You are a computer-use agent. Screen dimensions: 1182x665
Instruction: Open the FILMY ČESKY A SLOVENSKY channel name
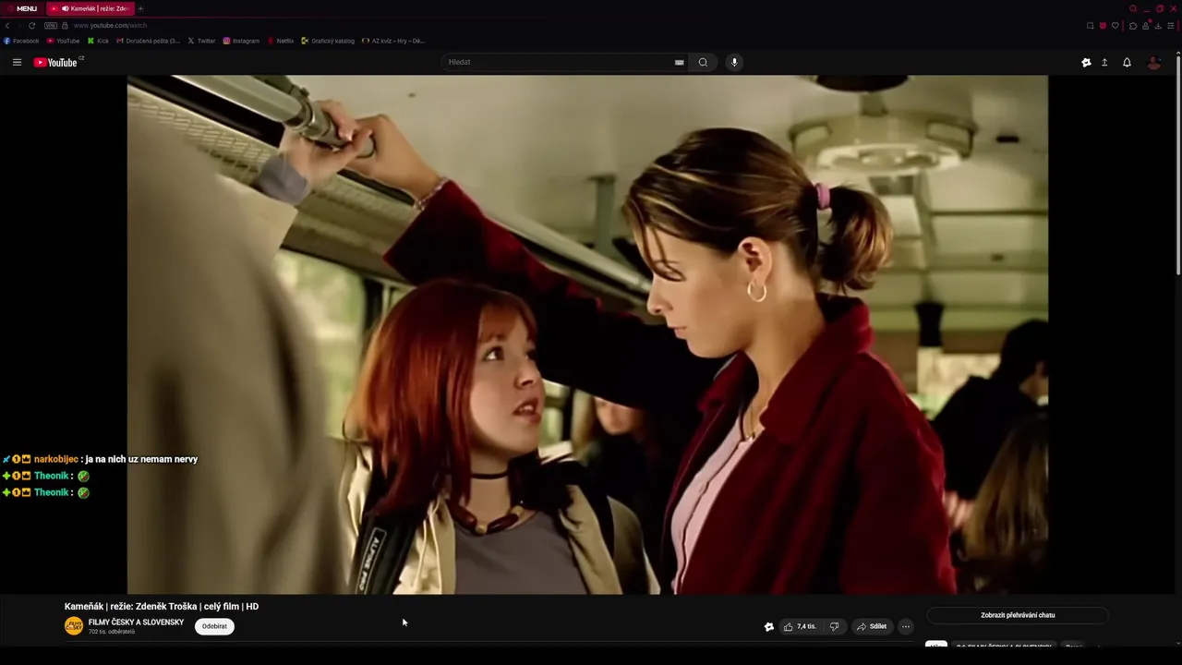click(x=136, y=623)
